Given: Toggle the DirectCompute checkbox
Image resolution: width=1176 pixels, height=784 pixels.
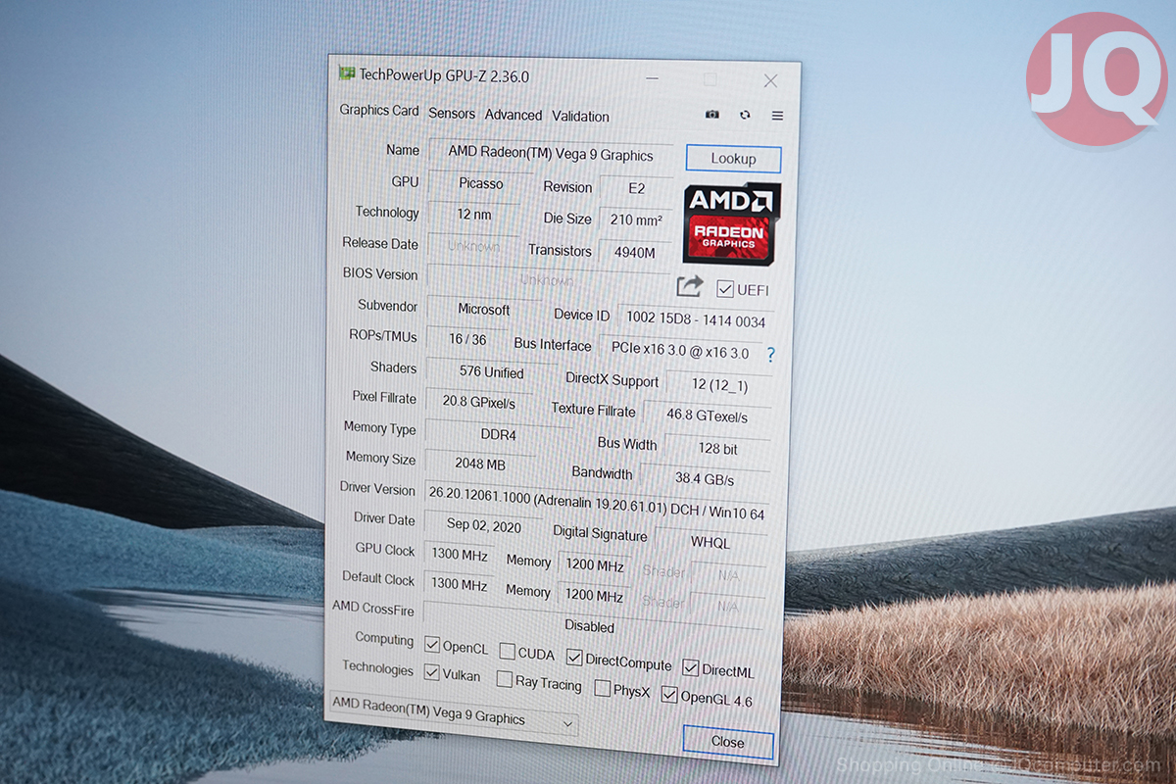Looking at the screenshot, I should 574,658.
